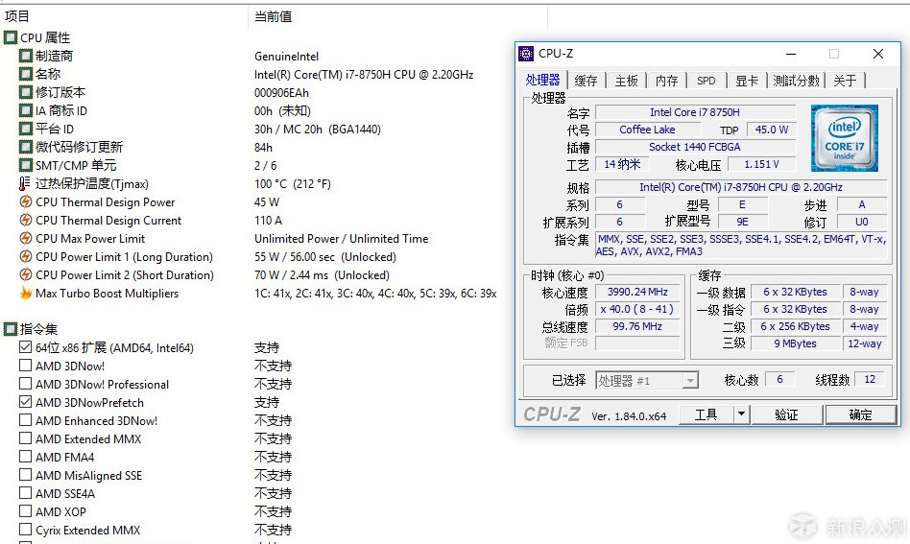Screen dimensions: 910x544
Task: Toggle AMD 3DNowPrefetch checkbox
Action: (26, 401)
